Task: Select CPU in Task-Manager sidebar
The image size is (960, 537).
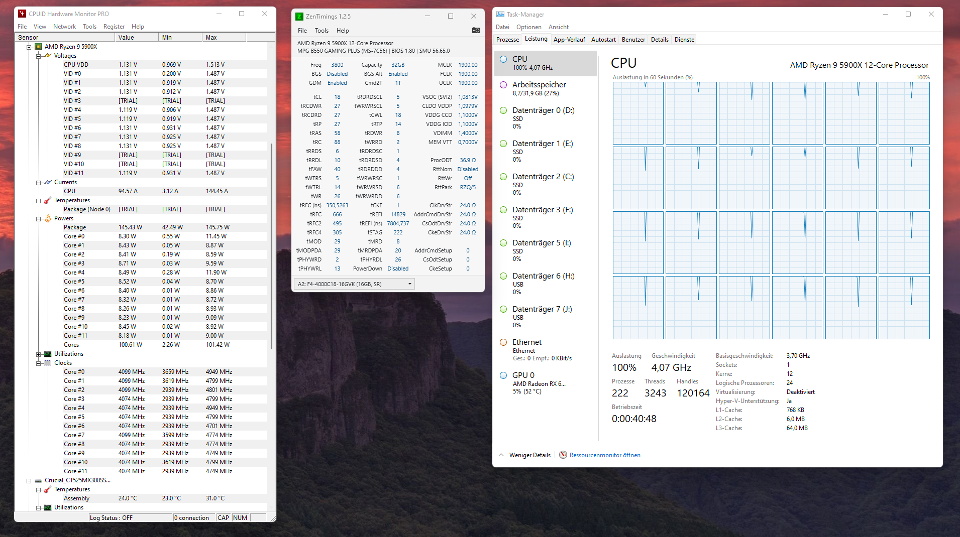Action: 546,63
